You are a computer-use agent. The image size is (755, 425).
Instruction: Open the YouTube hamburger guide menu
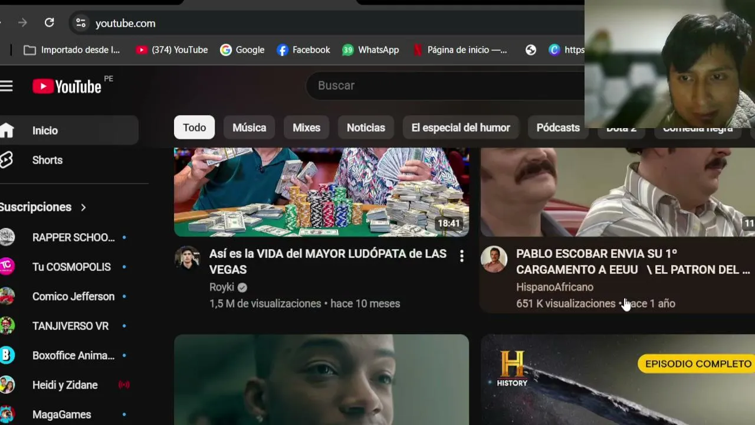tap(6, 86)
